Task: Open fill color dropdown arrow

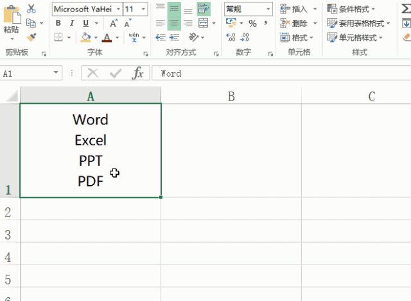Action: coord(96,38)
